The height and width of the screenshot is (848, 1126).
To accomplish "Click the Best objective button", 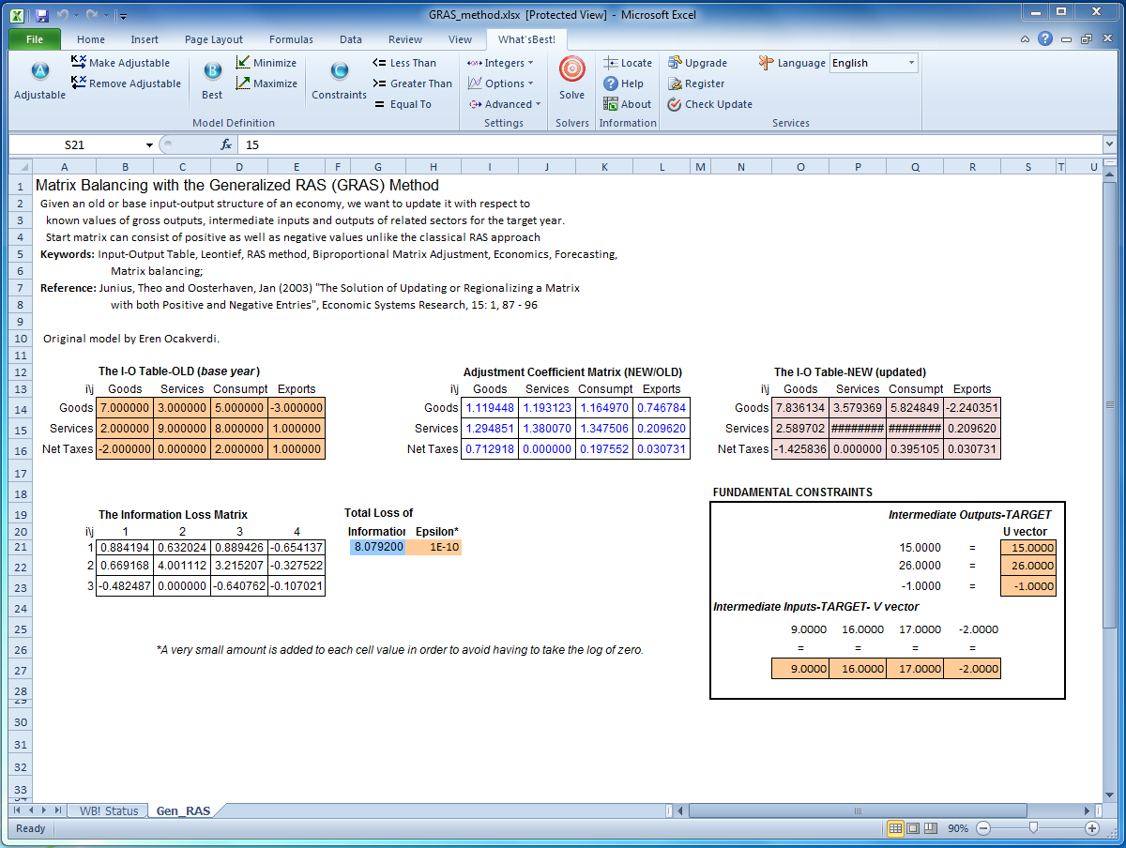I will point(213,80).
